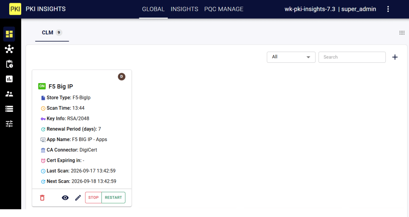The height and width of the screenshot is (217, 409).
Task: Switch to grid view icon
Action: [402, 33]
